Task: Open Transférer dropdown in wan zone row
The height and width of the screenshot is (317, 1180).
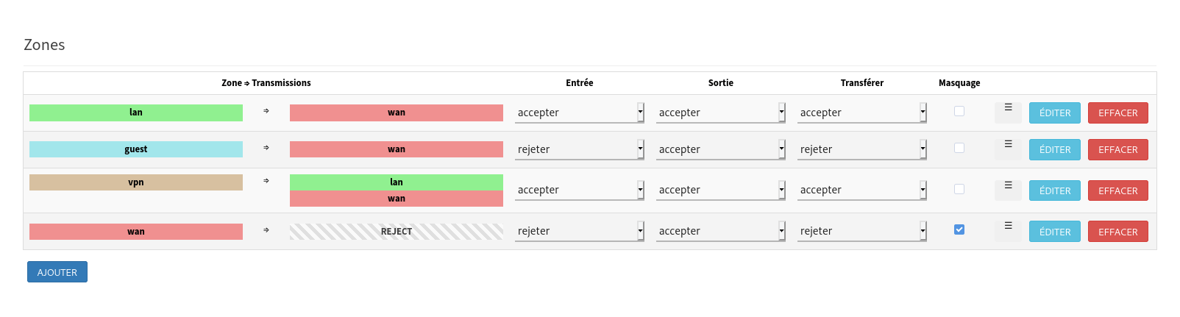Action: (861, 231)
